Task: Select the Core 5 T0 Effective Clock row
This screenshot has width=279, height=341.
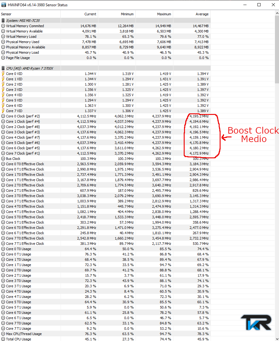Action: click(105, 217)
